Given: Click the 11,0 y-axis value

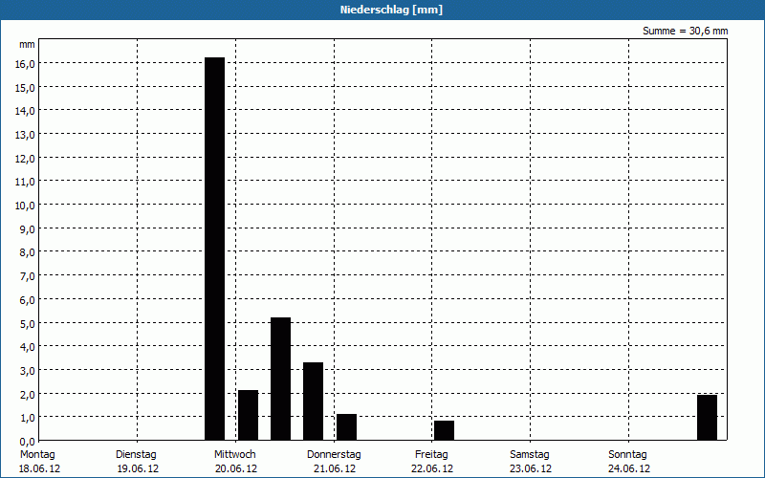Looking at the screenshot, I should [26, 182].
